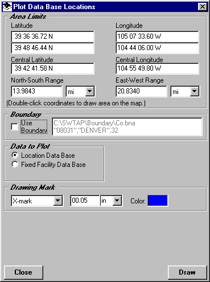Open East-West Range units dropdown
The image size is (210, 282).
tap(195, 92)
